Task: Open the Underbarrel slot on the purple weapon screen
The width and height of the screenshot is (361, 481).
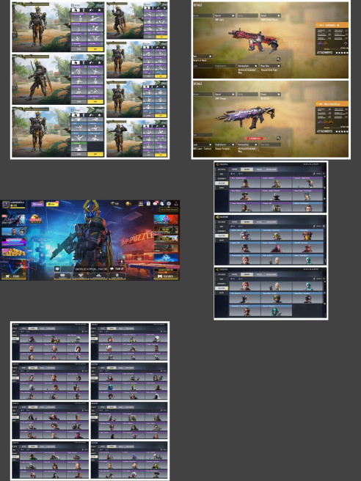Action: pos(225,144)
